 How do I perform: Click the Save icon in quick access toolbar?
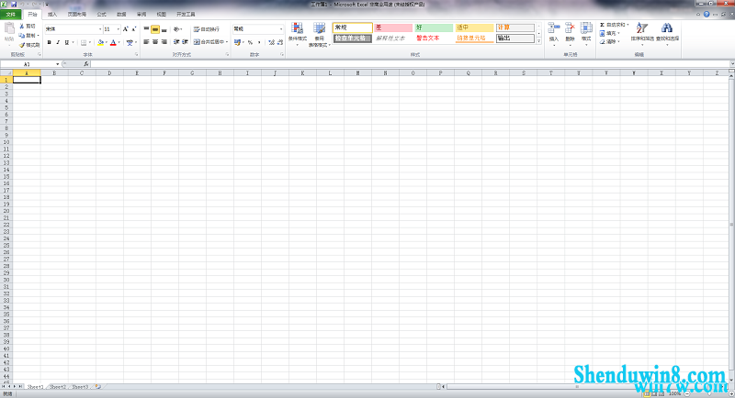(14, 5)
